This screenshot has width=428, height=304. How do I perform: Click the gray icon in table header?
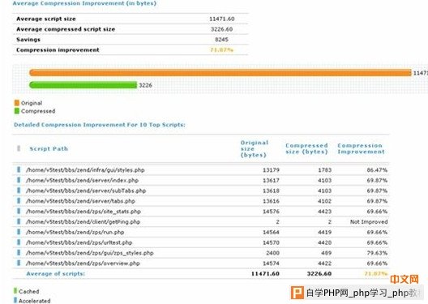(x=19, y=148)
